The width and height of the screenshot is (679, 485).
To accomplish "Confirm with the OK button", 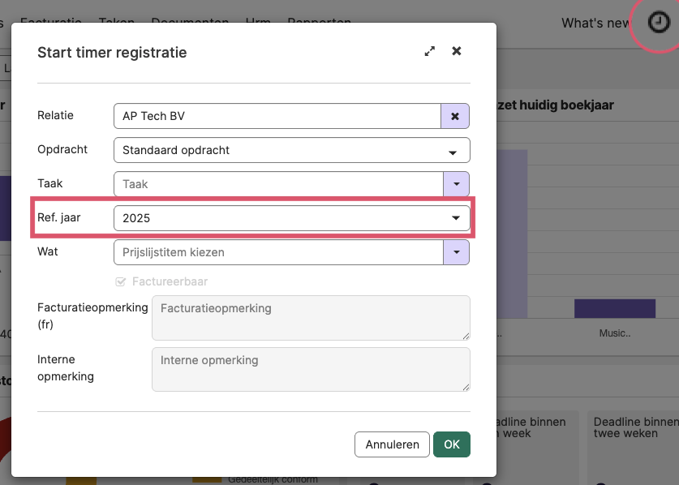I will click(452, 444).
